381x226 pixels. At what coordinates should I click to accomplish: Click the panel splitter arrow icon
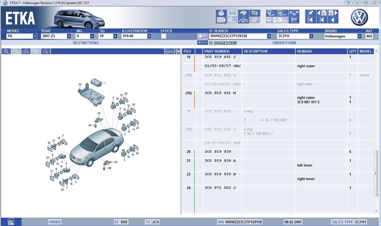[x=177, y=51]
